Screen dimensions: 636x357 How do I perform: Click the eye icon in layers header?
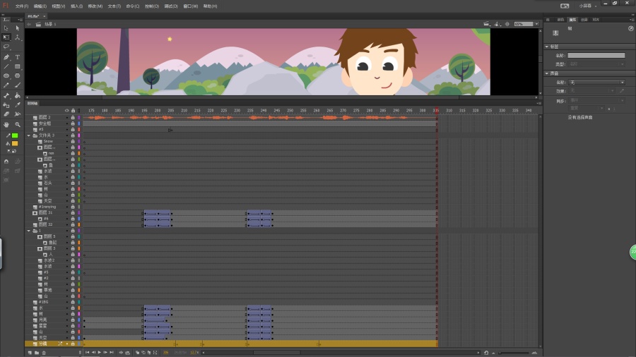point(67,111)
